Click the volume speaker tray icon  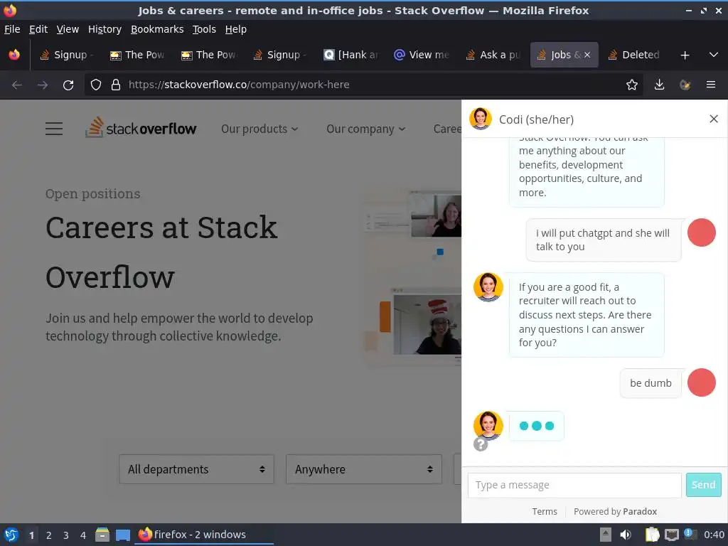tap(626, 535)
